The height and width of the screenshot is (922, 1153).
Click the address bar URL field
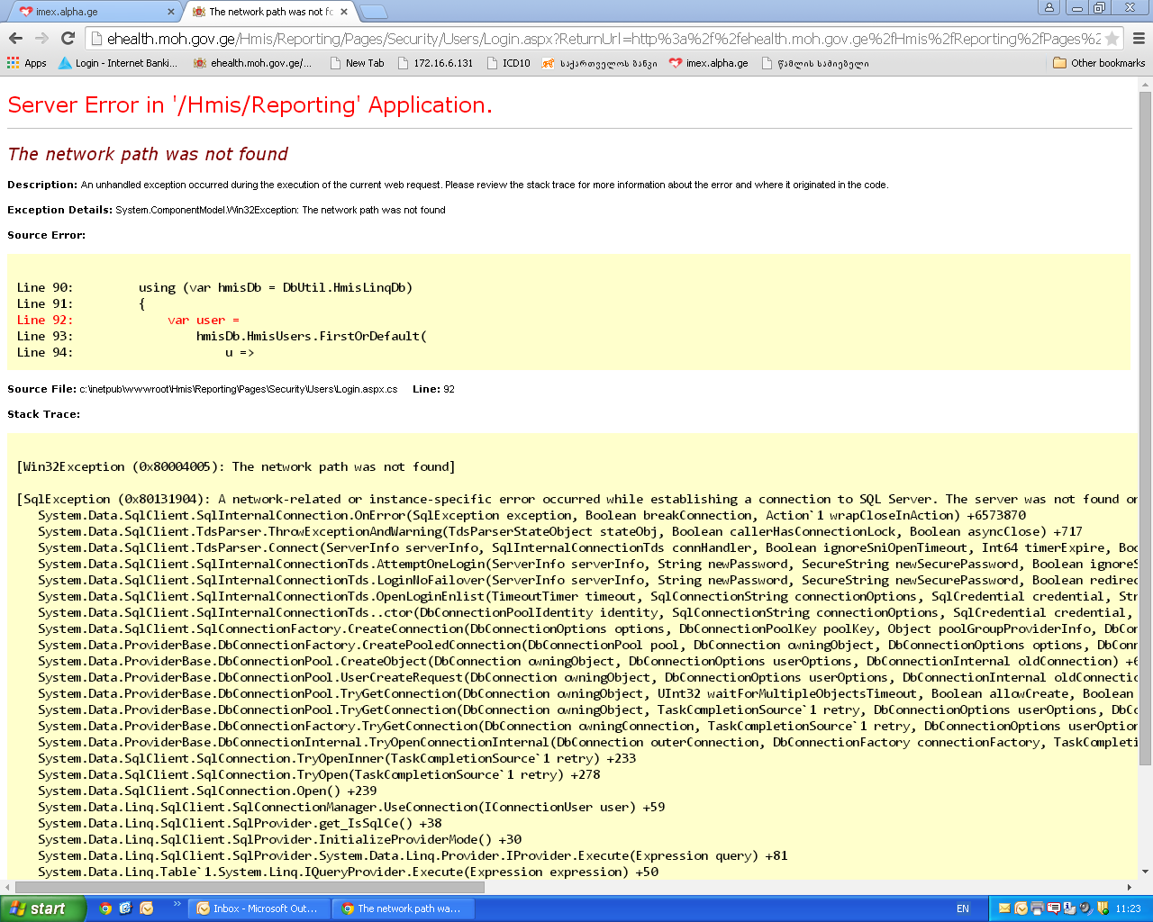pyautogui.click(x=595, y=39)
